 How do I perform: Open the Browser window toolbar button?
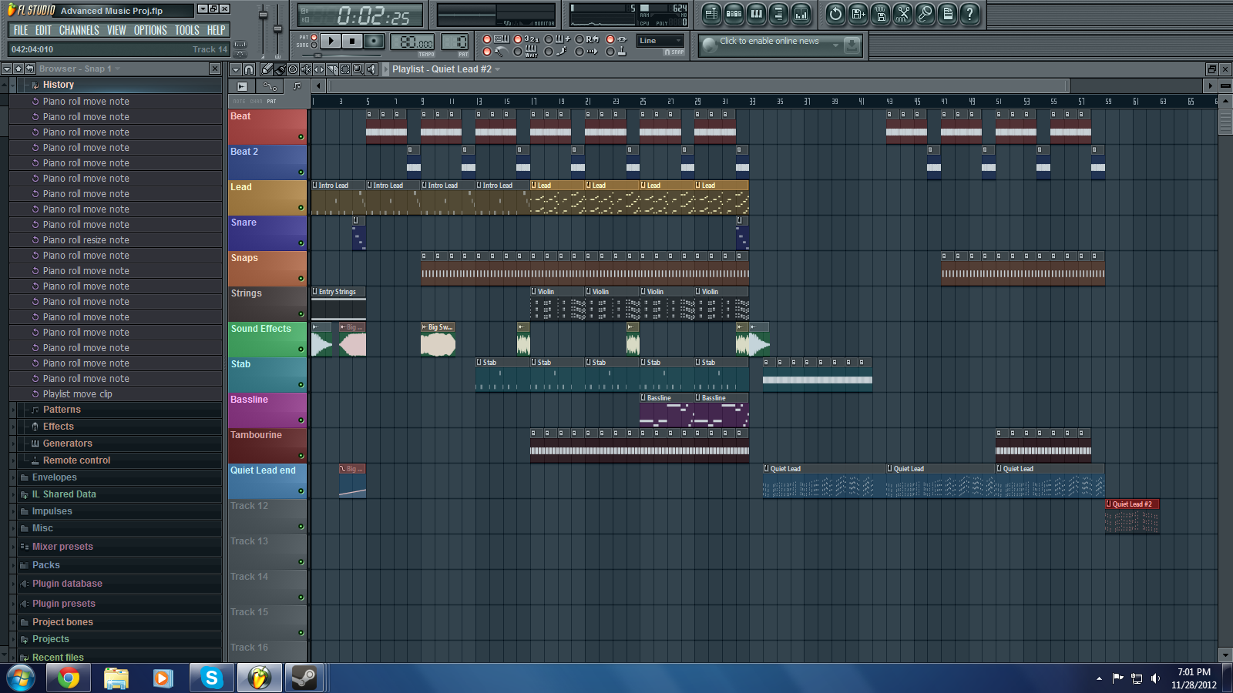click(779, 13)
